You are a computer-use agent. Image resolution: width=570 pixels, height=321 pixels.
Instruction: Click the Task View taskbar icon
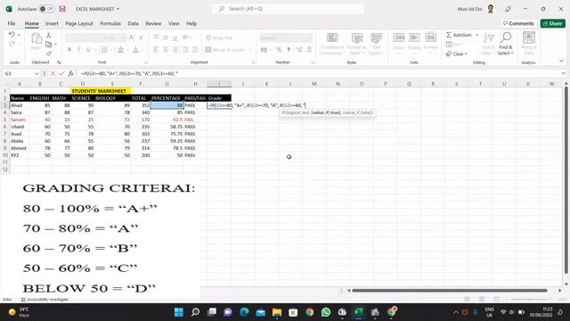[x=212, y=312]
